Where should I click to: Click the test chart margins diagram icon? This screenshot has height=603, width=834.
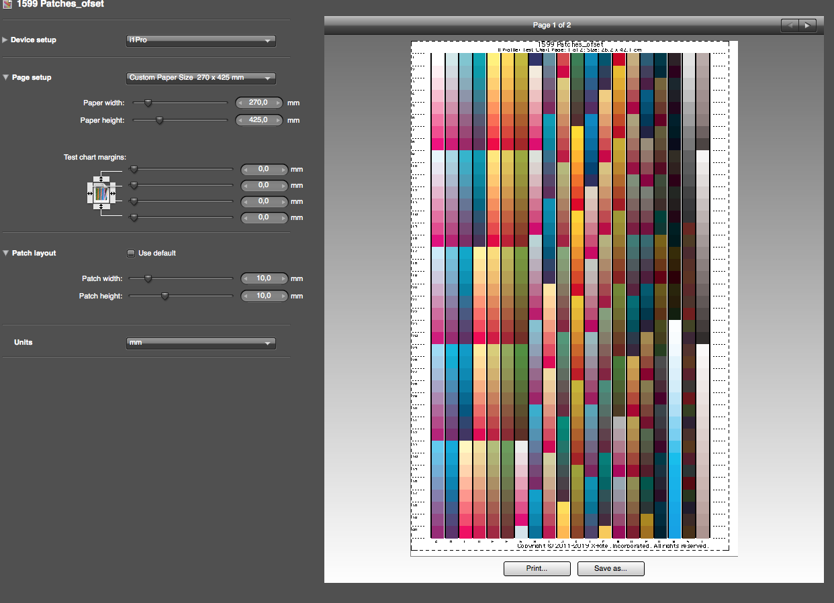(101, 193)
